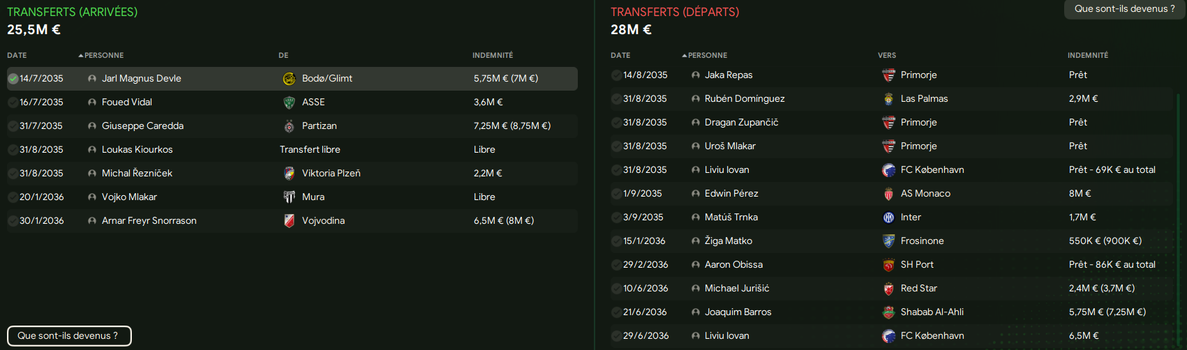Sort departures by the Indemnité column header
This screenshot has height=350, width=1187.
pyautogui.click(x=1087, y=55)
